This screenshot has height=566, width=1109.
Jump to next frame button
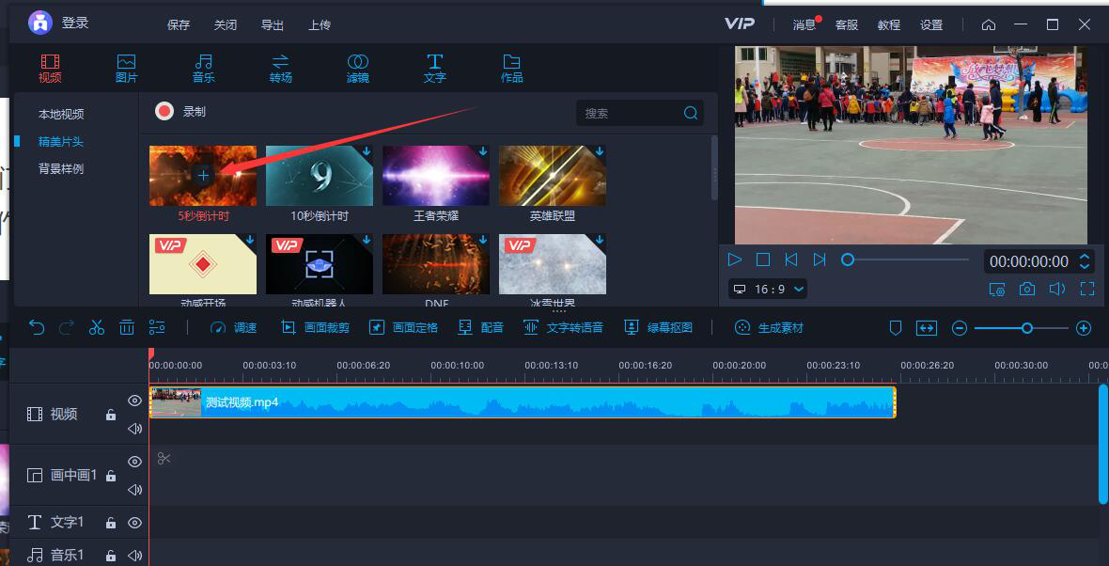(x=819, y=259)
